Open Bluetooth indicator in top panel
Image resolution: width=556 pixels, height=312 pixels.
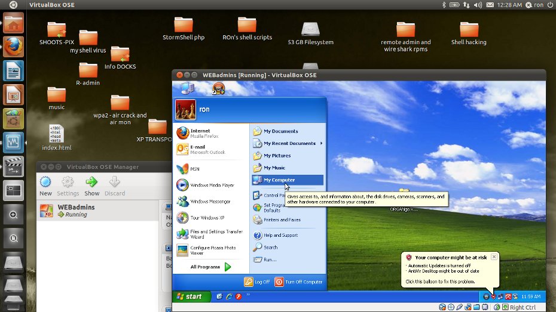pos(444,5)
